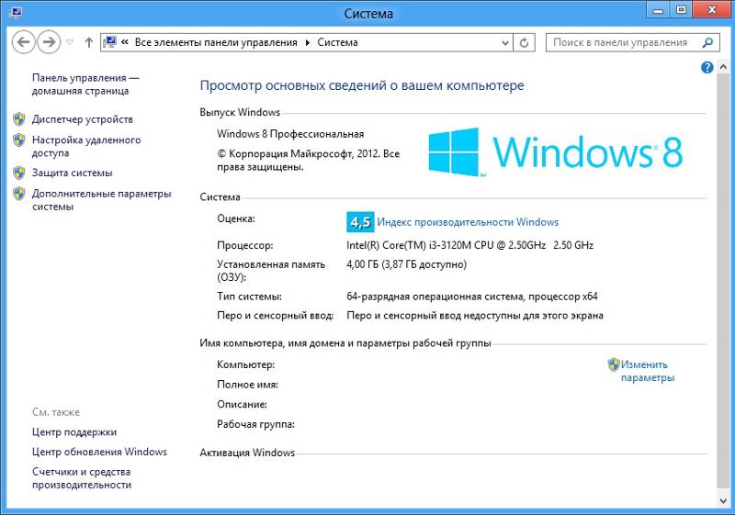This screenshot has height=515, width=735.
Task: Click scrollbar down arrow
Action: [723, 500]
